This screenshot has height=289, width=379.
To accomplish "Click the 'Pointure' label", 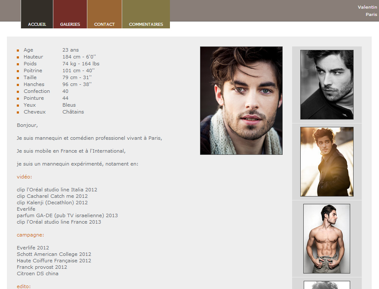I will tap(34, 98).
